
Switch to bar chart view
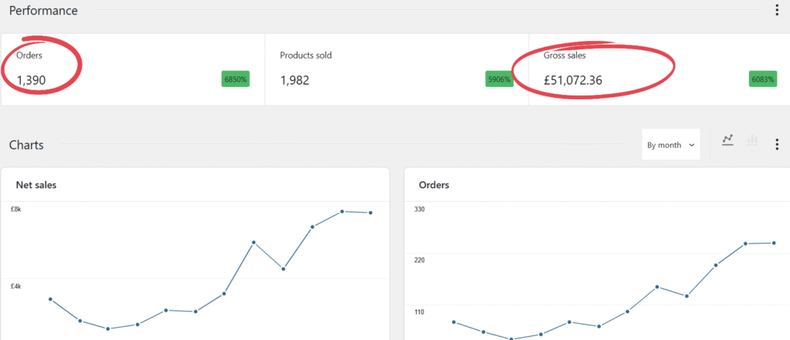[752, 140]
